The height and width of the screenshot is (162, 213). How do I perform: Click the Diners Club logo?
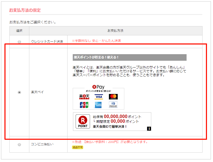tap(113, 105)
